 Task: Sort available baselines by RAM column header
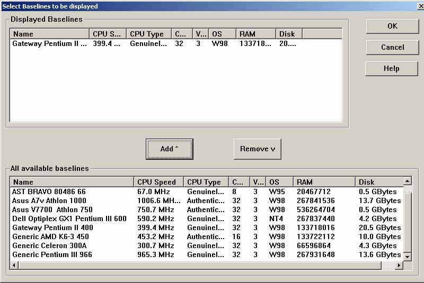pos(323,182)
